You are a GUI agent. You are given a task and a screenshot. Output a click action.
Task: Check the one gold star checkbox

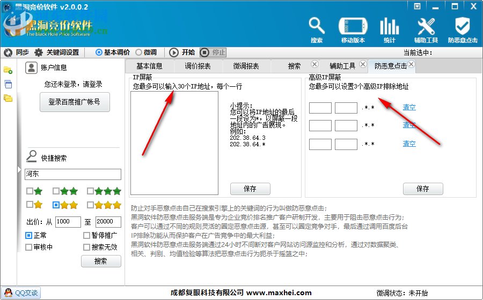tap(30, 205)
